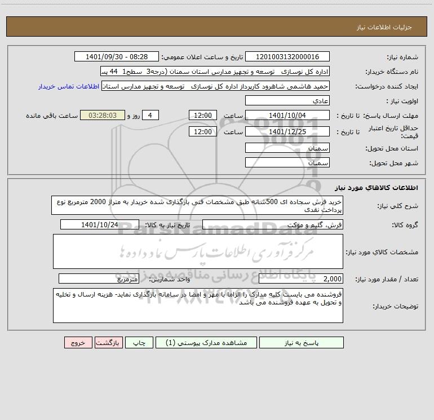Click the empty goods specifications text area
The image size is (434, 420).
click(x=198, y=251)
